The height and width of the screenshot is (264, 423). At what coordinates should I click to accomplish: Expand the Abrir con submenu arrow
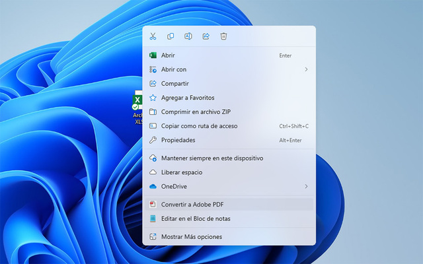click(306, 69)
